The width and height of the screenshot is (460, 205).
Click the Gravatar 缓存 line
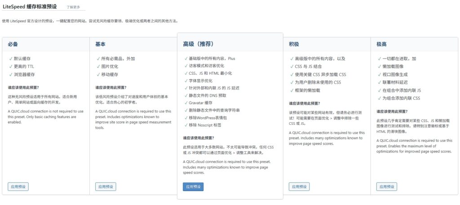201,103
